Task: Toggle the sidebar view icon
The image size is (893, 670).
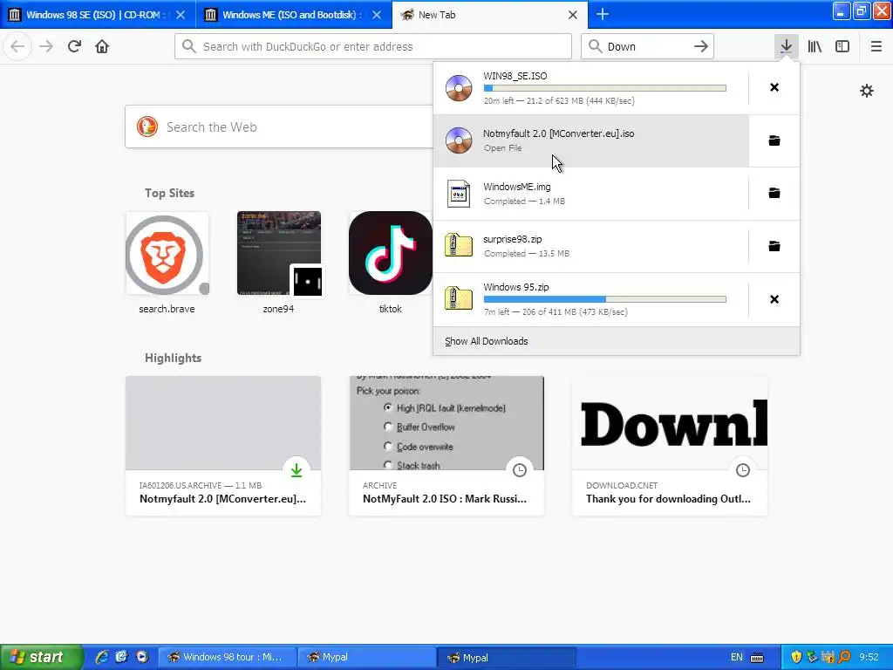Action: [x=842, y=46]
